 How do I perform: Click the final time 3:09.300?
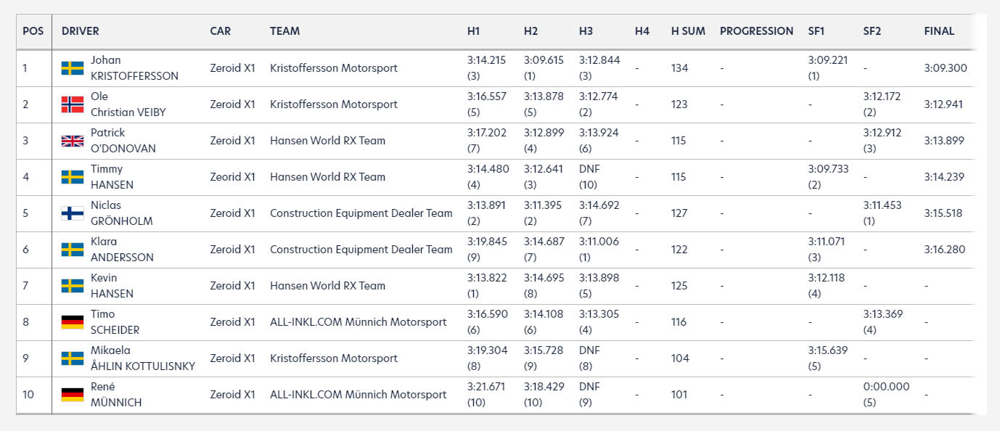946,68
